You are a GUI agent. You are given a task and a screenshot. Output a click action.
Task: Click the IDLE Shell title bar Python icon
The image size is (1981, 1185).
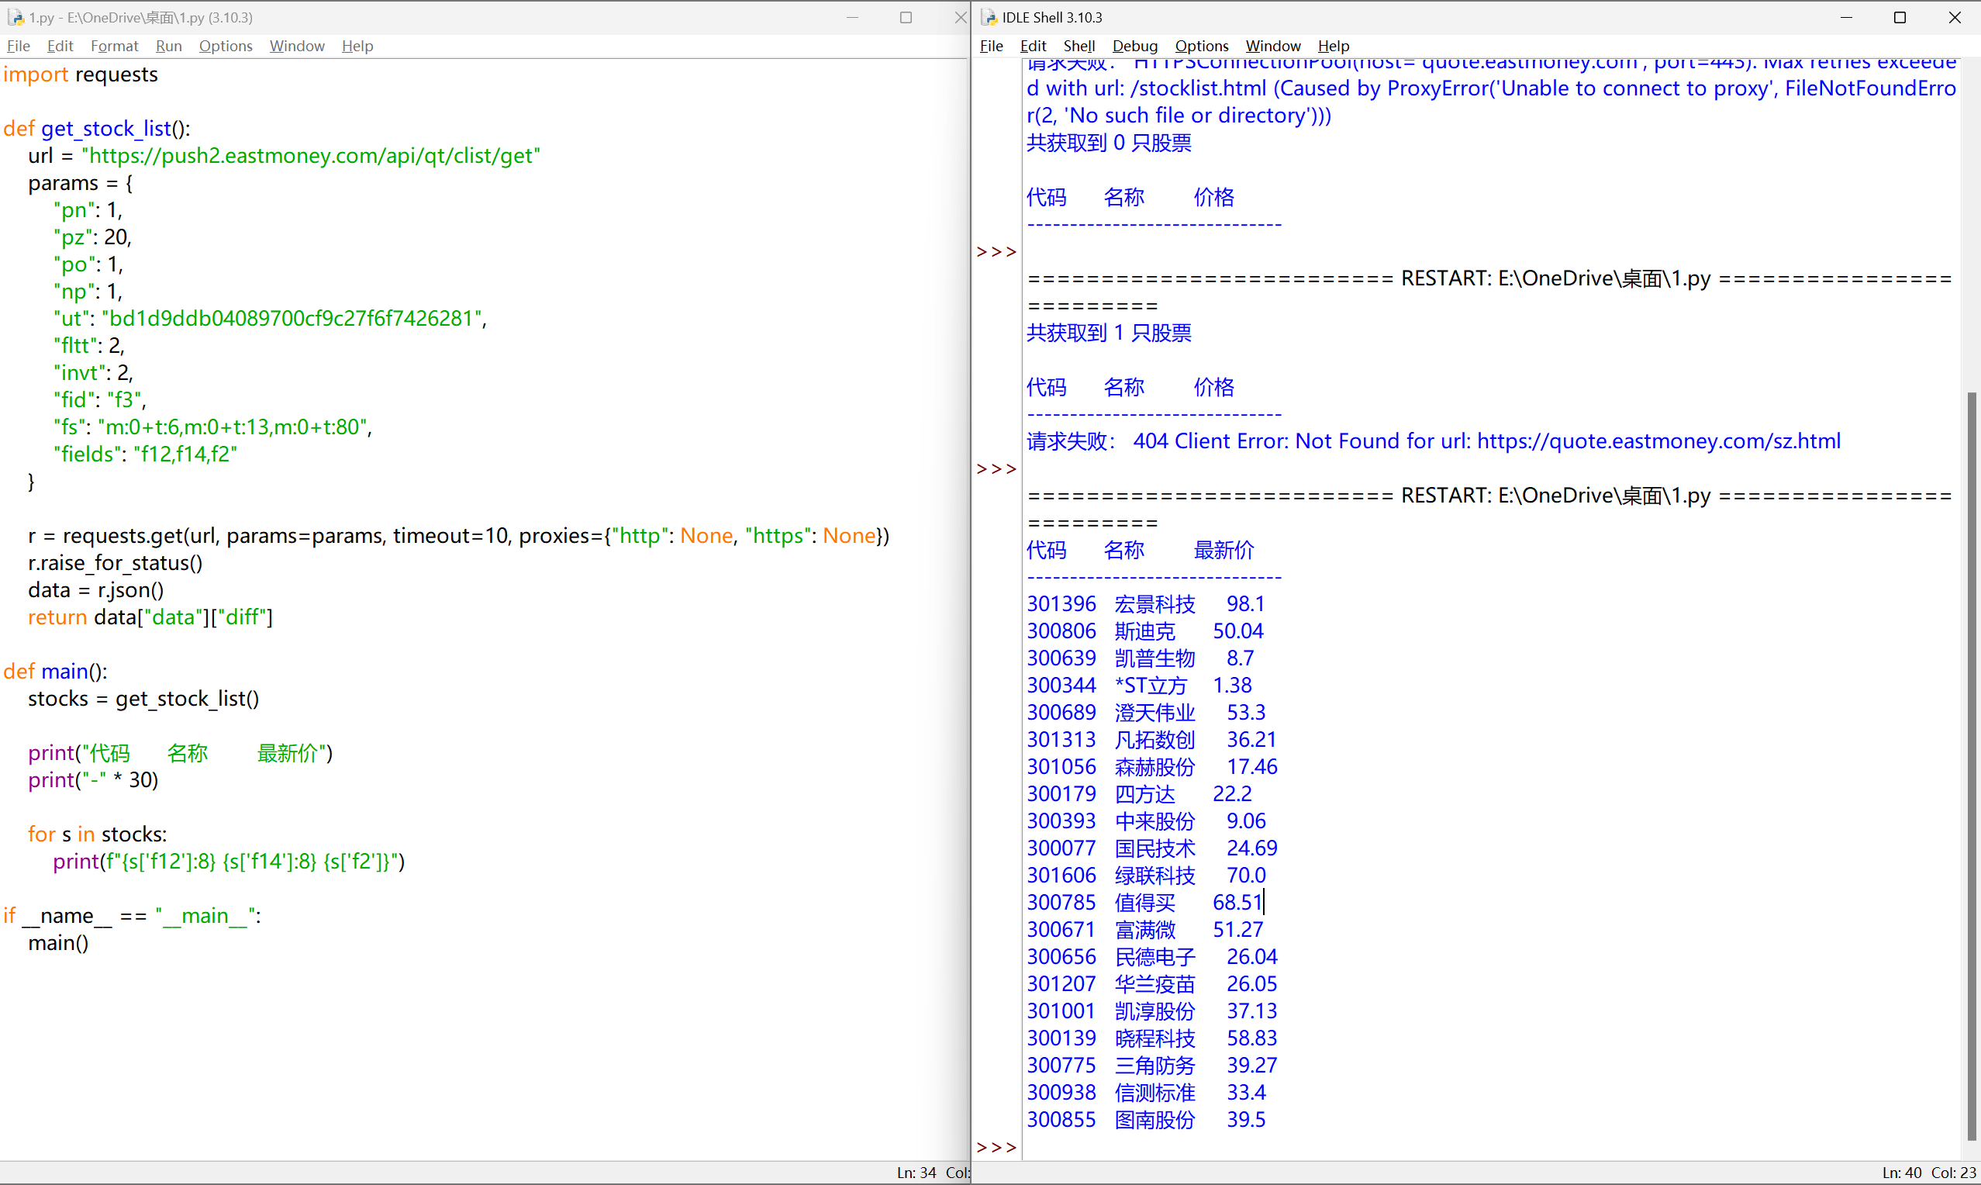tap(989, 17)
